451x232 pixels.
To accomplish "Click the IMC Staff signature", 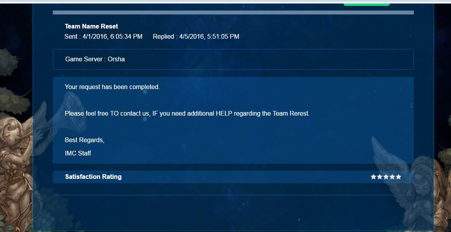I will [78, 153].
